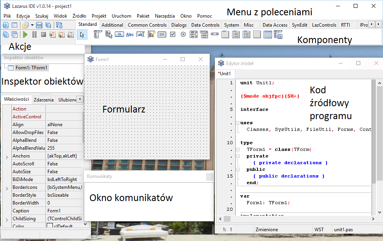Expand the Anchors property
383x241 pixels.
7,157
